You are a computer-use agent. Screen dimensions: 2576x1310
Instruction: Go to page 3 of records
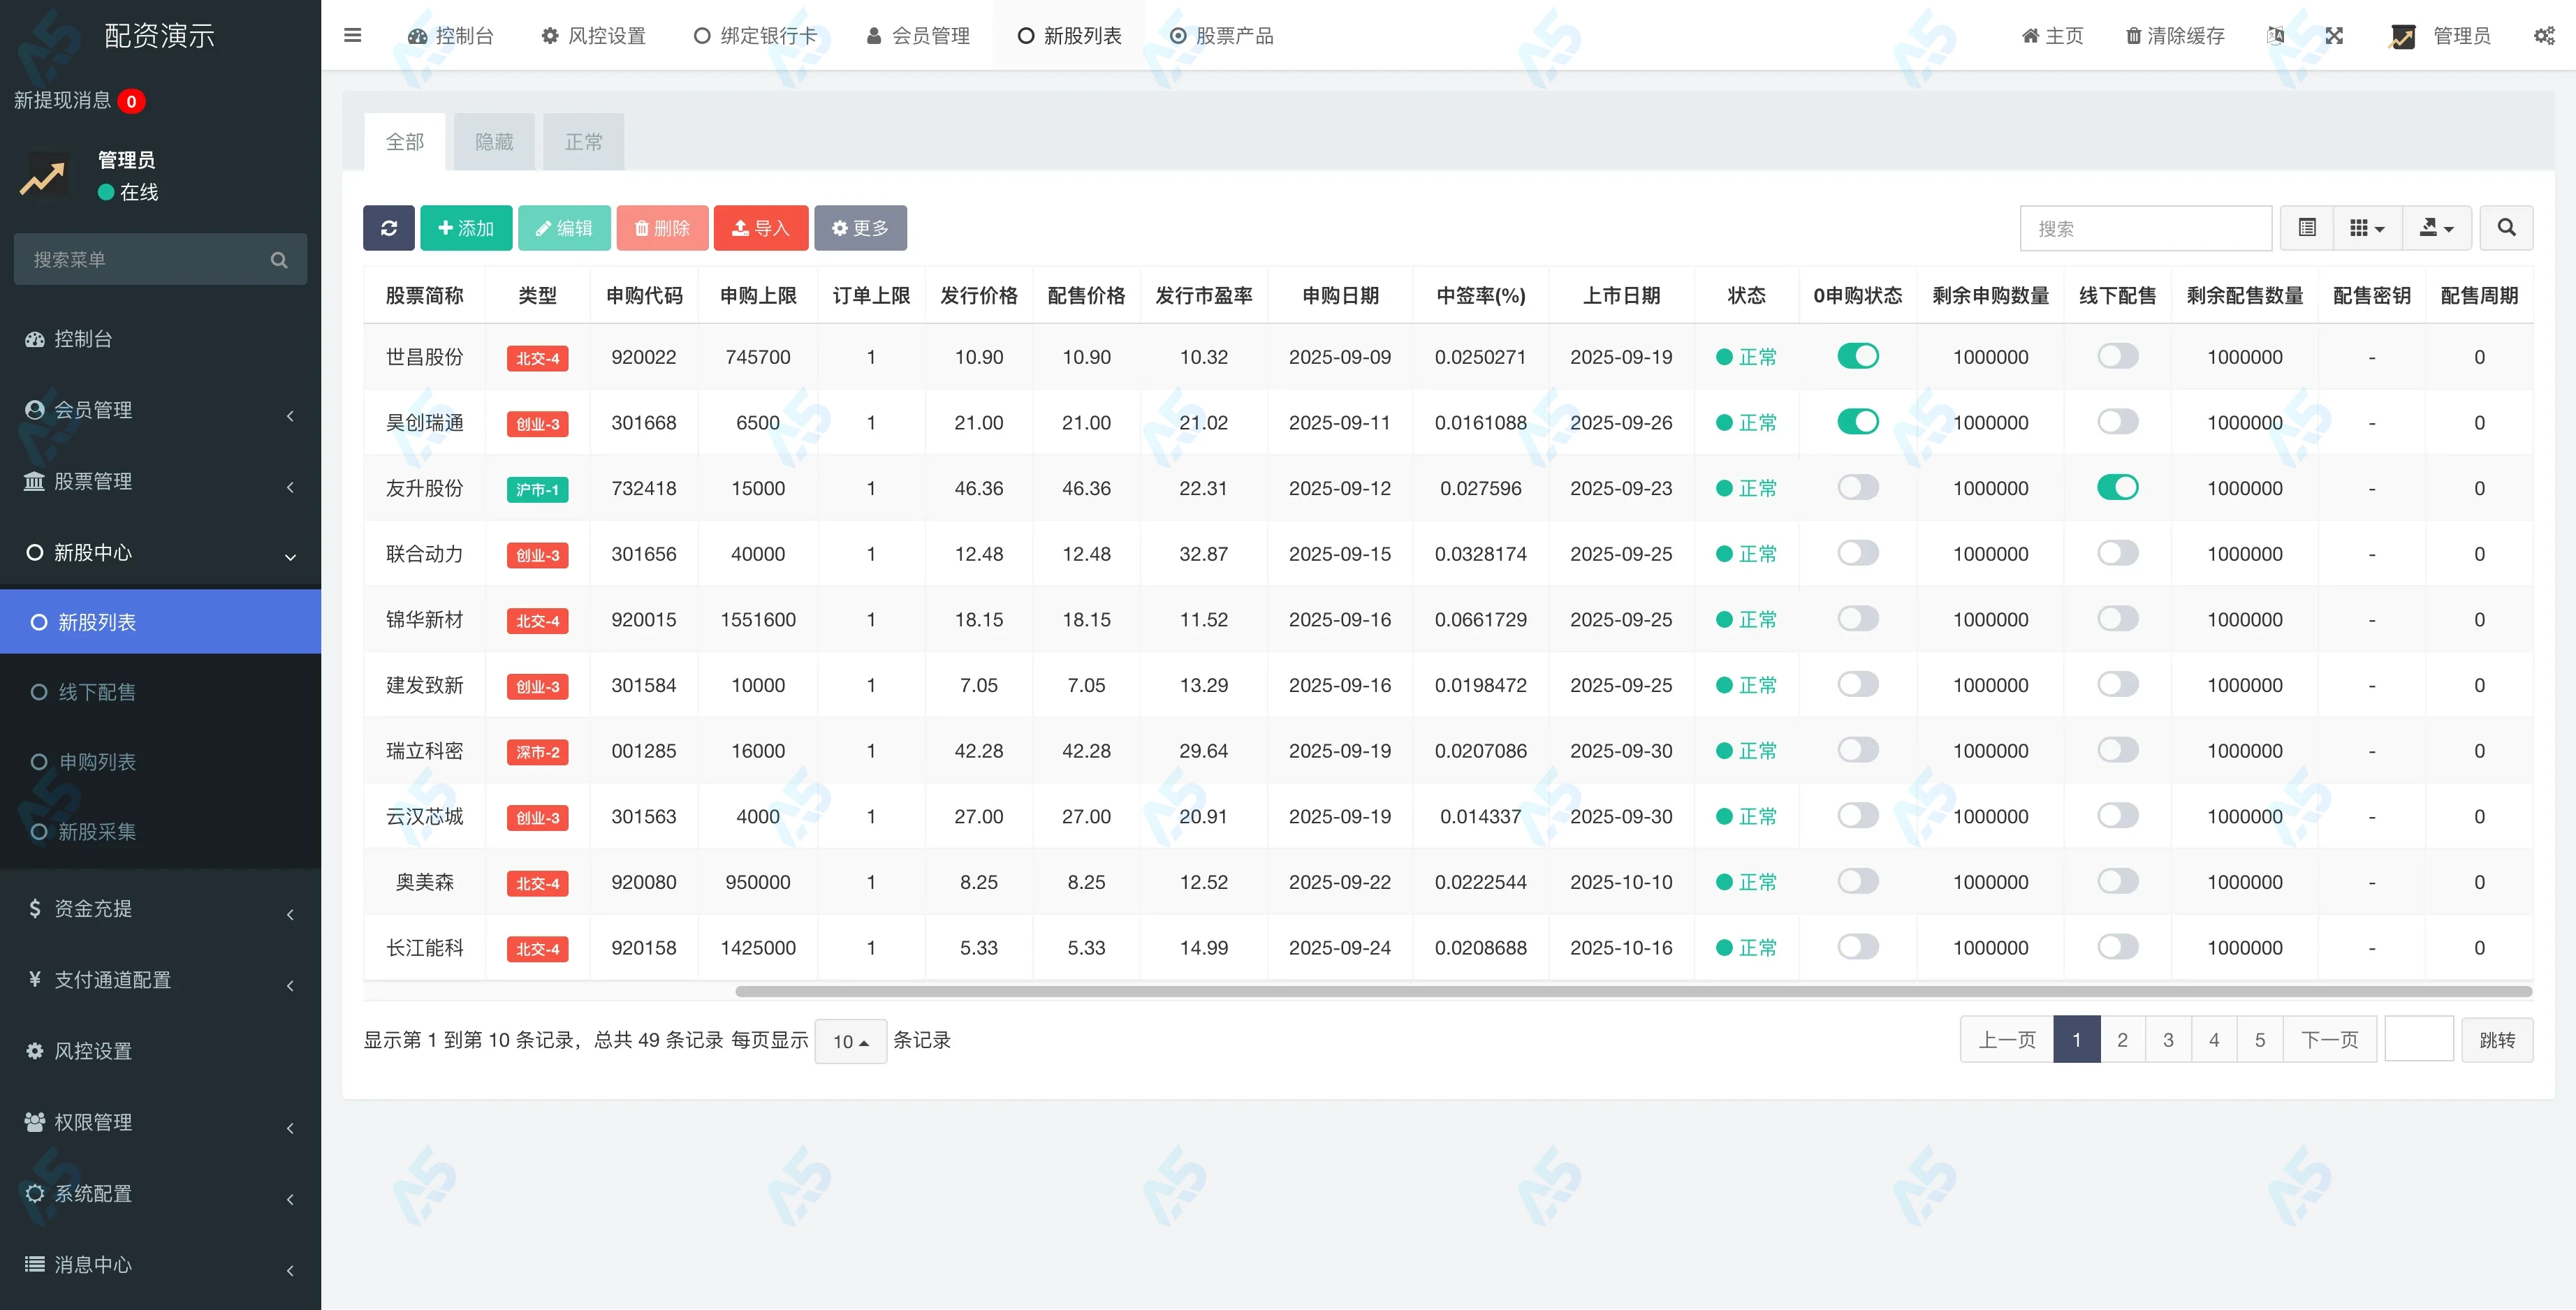pos(2168,1040)
